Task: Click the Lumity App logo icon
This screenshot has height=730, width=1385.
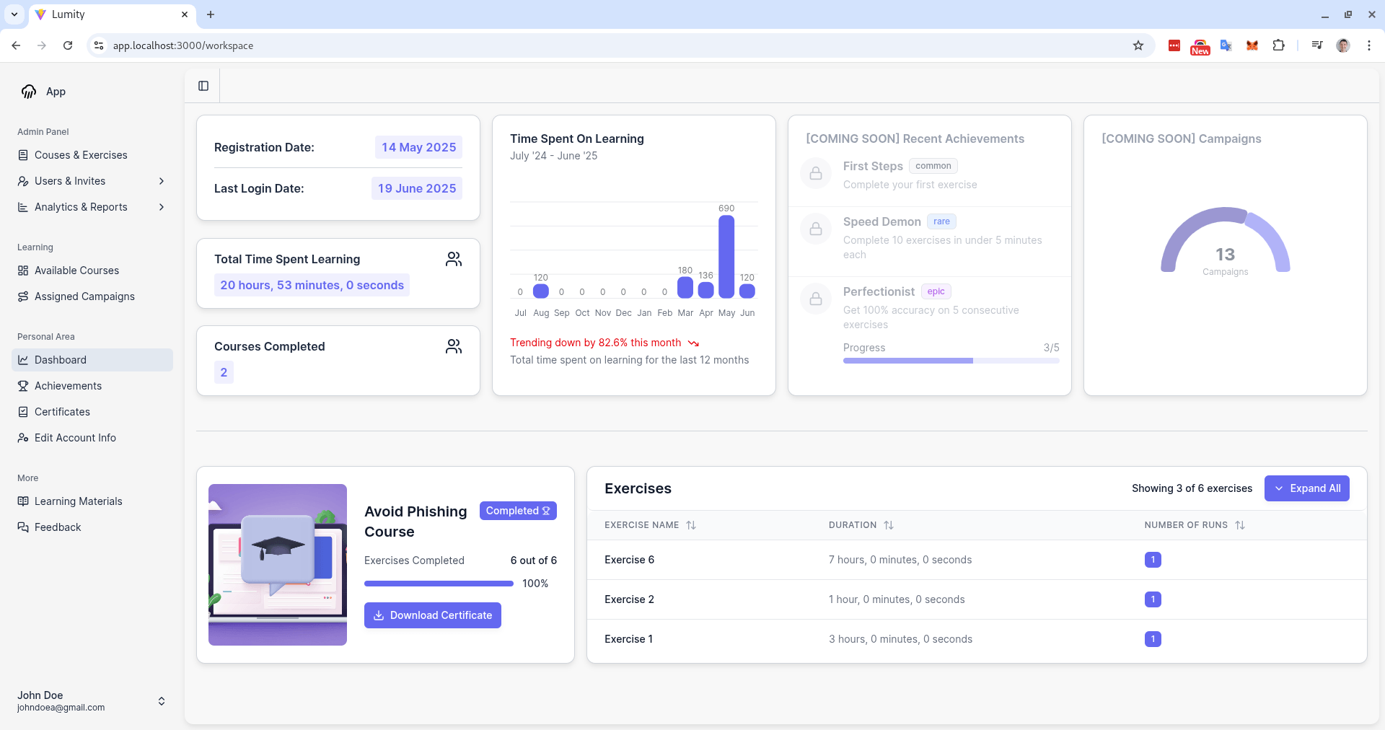Action: tap(29, 92)
